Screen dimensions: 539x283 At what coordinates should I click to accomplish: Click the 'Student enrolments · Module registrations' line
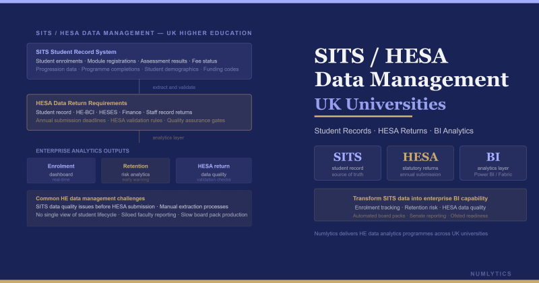tap(127, 61)
